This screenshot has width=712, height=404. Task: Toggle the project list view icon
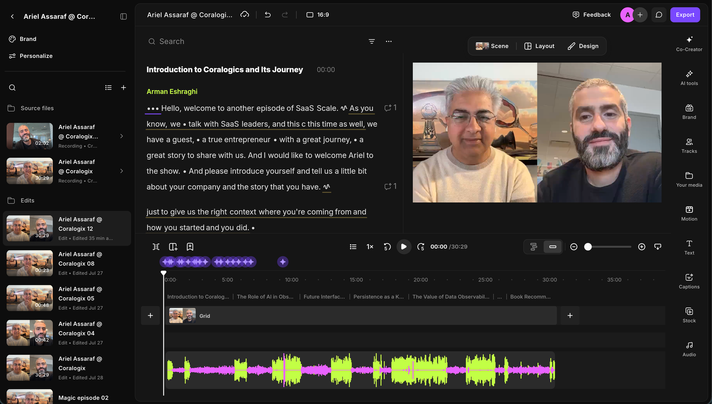point(108,88)
